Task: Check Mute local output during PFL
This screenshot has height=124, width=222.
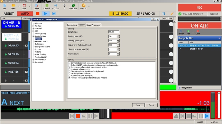Action: pyautogui.click(x=69, y=76)
